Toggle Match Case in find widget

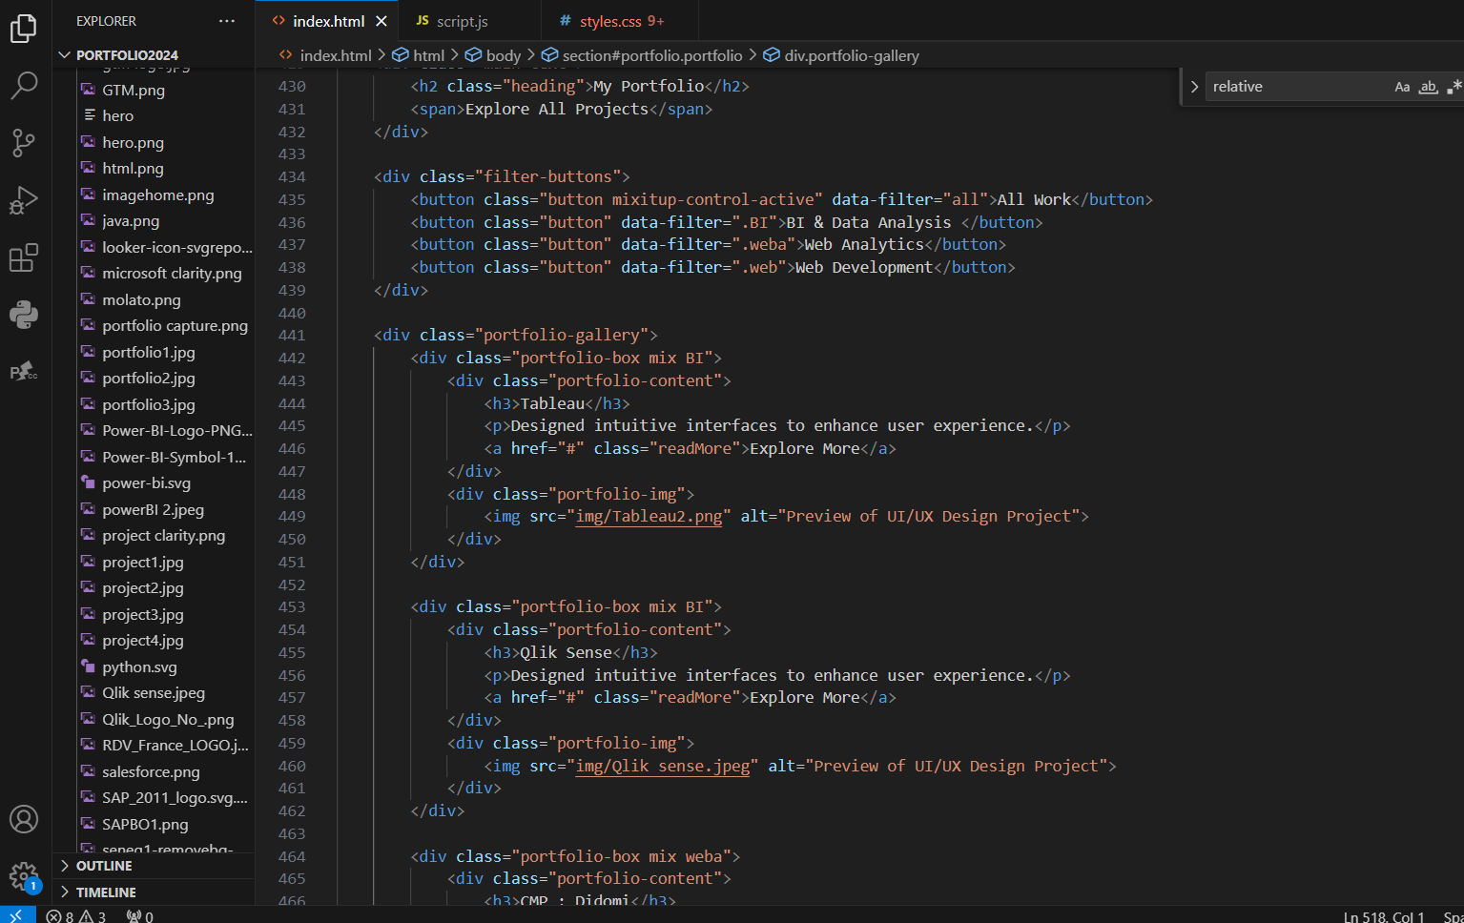(1402, 87)
